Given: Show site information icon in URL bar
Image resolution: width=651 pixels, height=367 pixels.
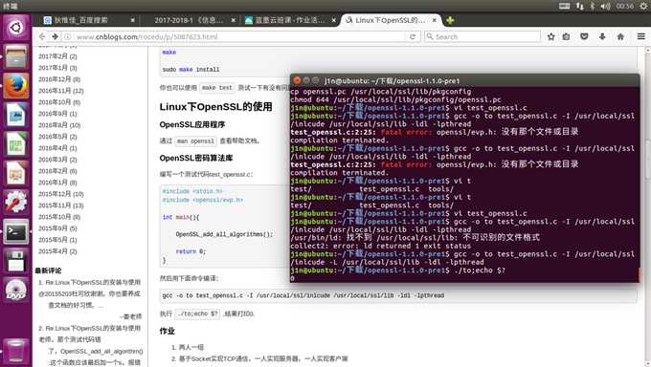Looking at the screenshot, I should tap(68, 36).
